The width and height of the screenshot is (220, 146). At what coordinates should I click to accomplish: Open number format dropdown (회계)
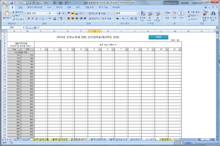pos(136,13)
